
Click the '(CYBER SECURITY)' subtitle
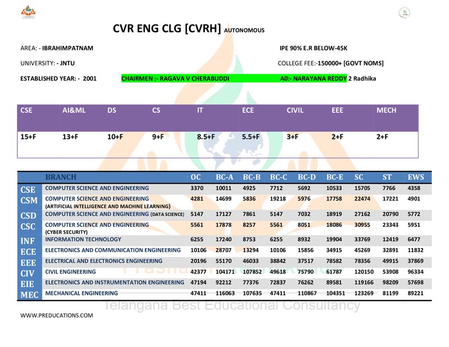click(66, 232)
